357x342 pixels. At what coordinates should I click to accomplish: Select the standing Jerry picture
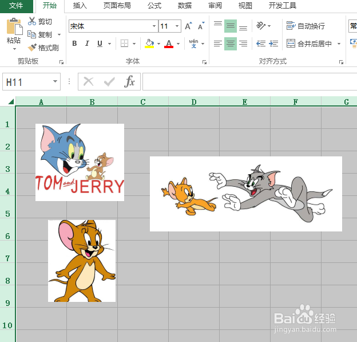point(82,261)
